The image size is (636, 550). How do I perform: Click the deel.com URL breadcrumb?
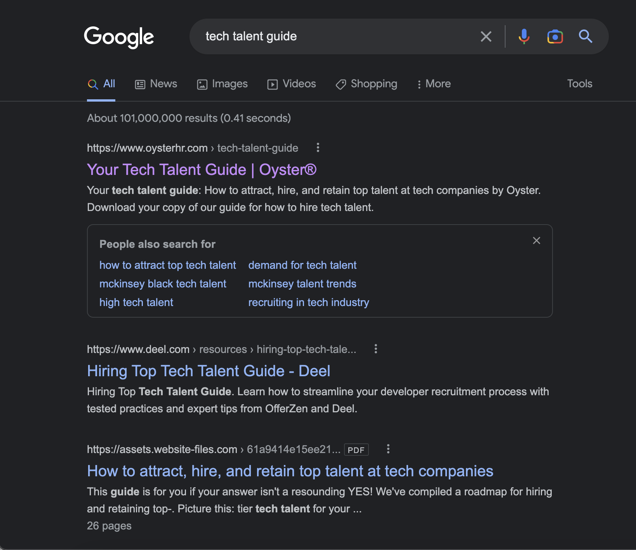pos(221,349)
